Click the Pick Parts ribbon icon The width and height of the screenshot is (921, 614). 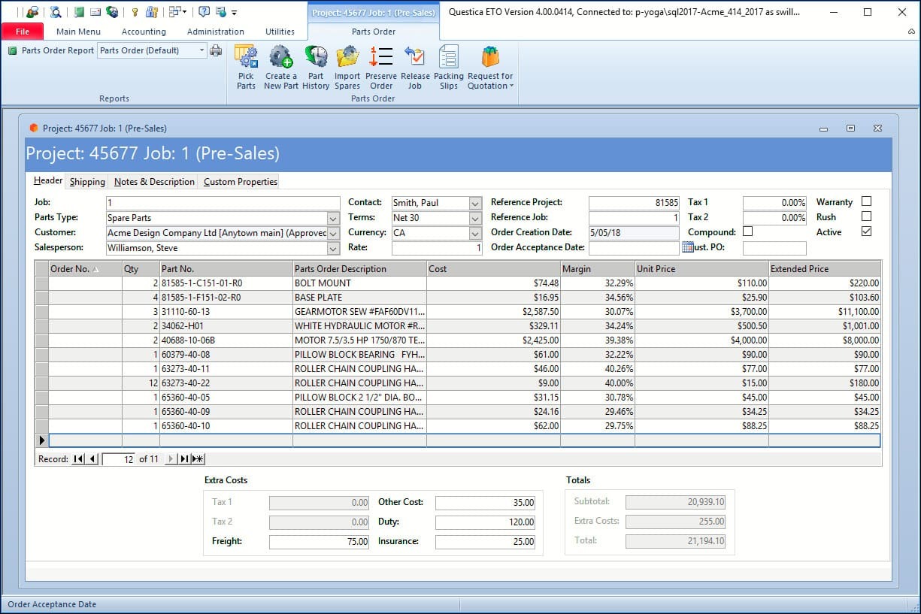point(246,66)
